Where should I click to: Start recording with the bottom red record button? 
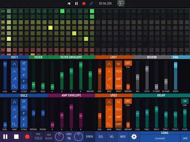pyautogui.click(x=27, y=136)
